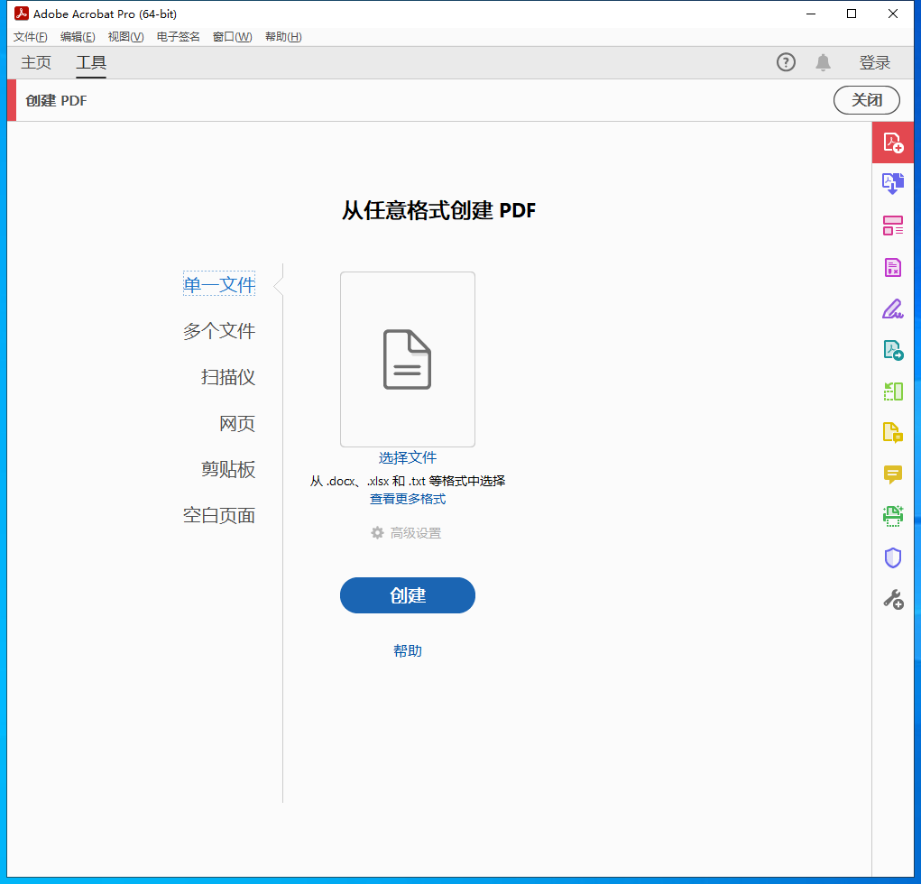Click the 高级设置 text

click(416, 533)
